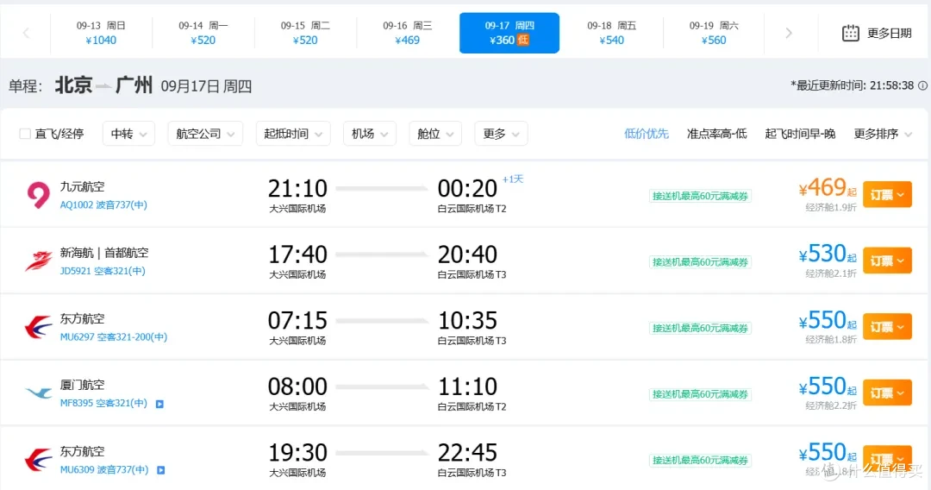Go to next dates with right arrow
Screen dimensions: 931x490
tap(789, 34)
